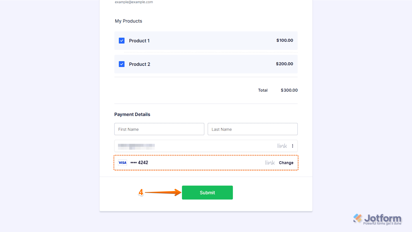Select the Payment Details section heading

click(132, 114)
